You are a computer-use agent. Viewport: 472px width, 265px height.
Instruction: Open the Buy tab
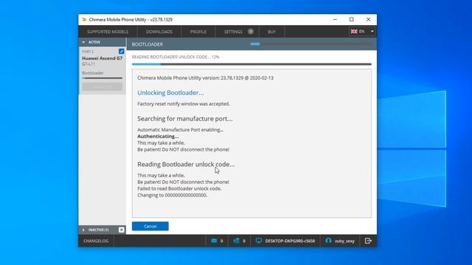pos(271,32)
